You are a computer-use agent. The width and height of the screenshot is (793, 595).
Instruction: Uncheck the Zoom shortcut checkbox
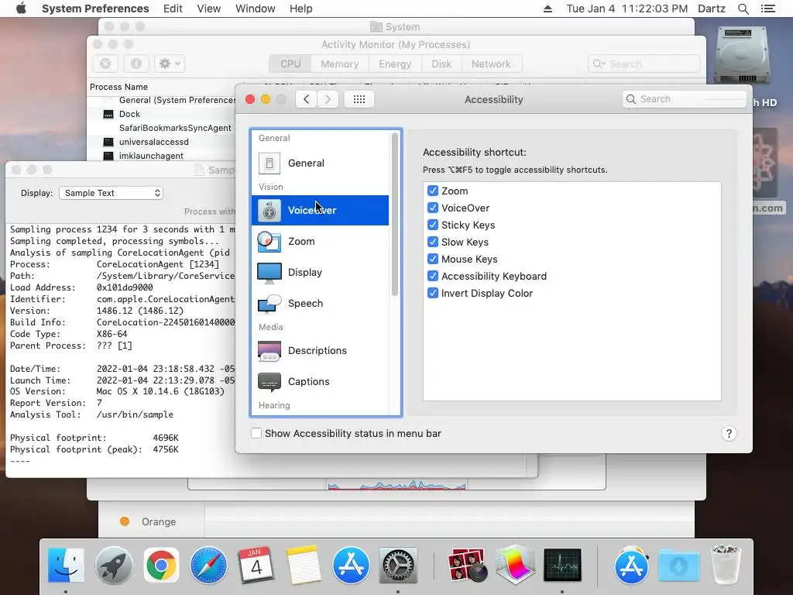pyautogui.click(x=433, y=191)
